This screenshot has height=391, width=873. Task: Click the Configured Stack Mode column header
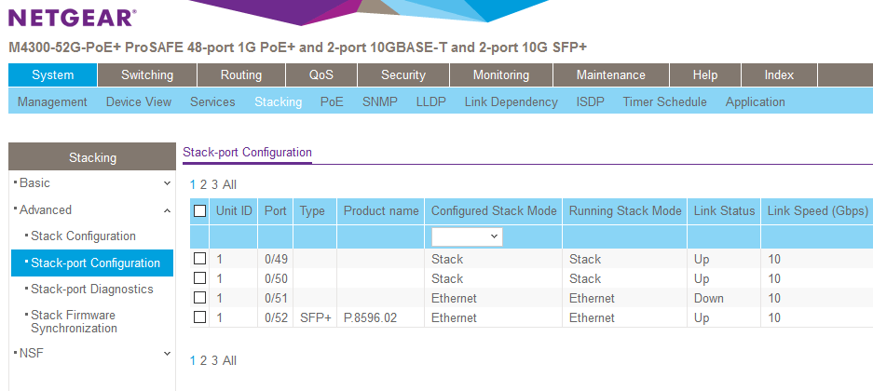[494, 210]
